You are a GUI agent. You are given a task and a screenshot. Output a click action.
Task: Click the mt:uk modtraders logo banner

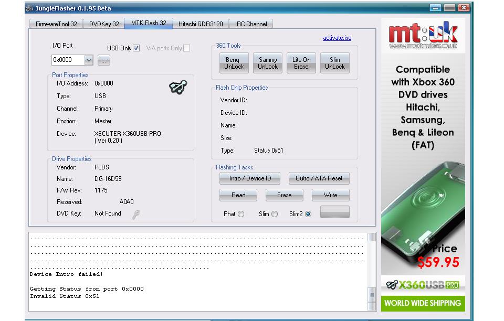click(x=423, y=35)
